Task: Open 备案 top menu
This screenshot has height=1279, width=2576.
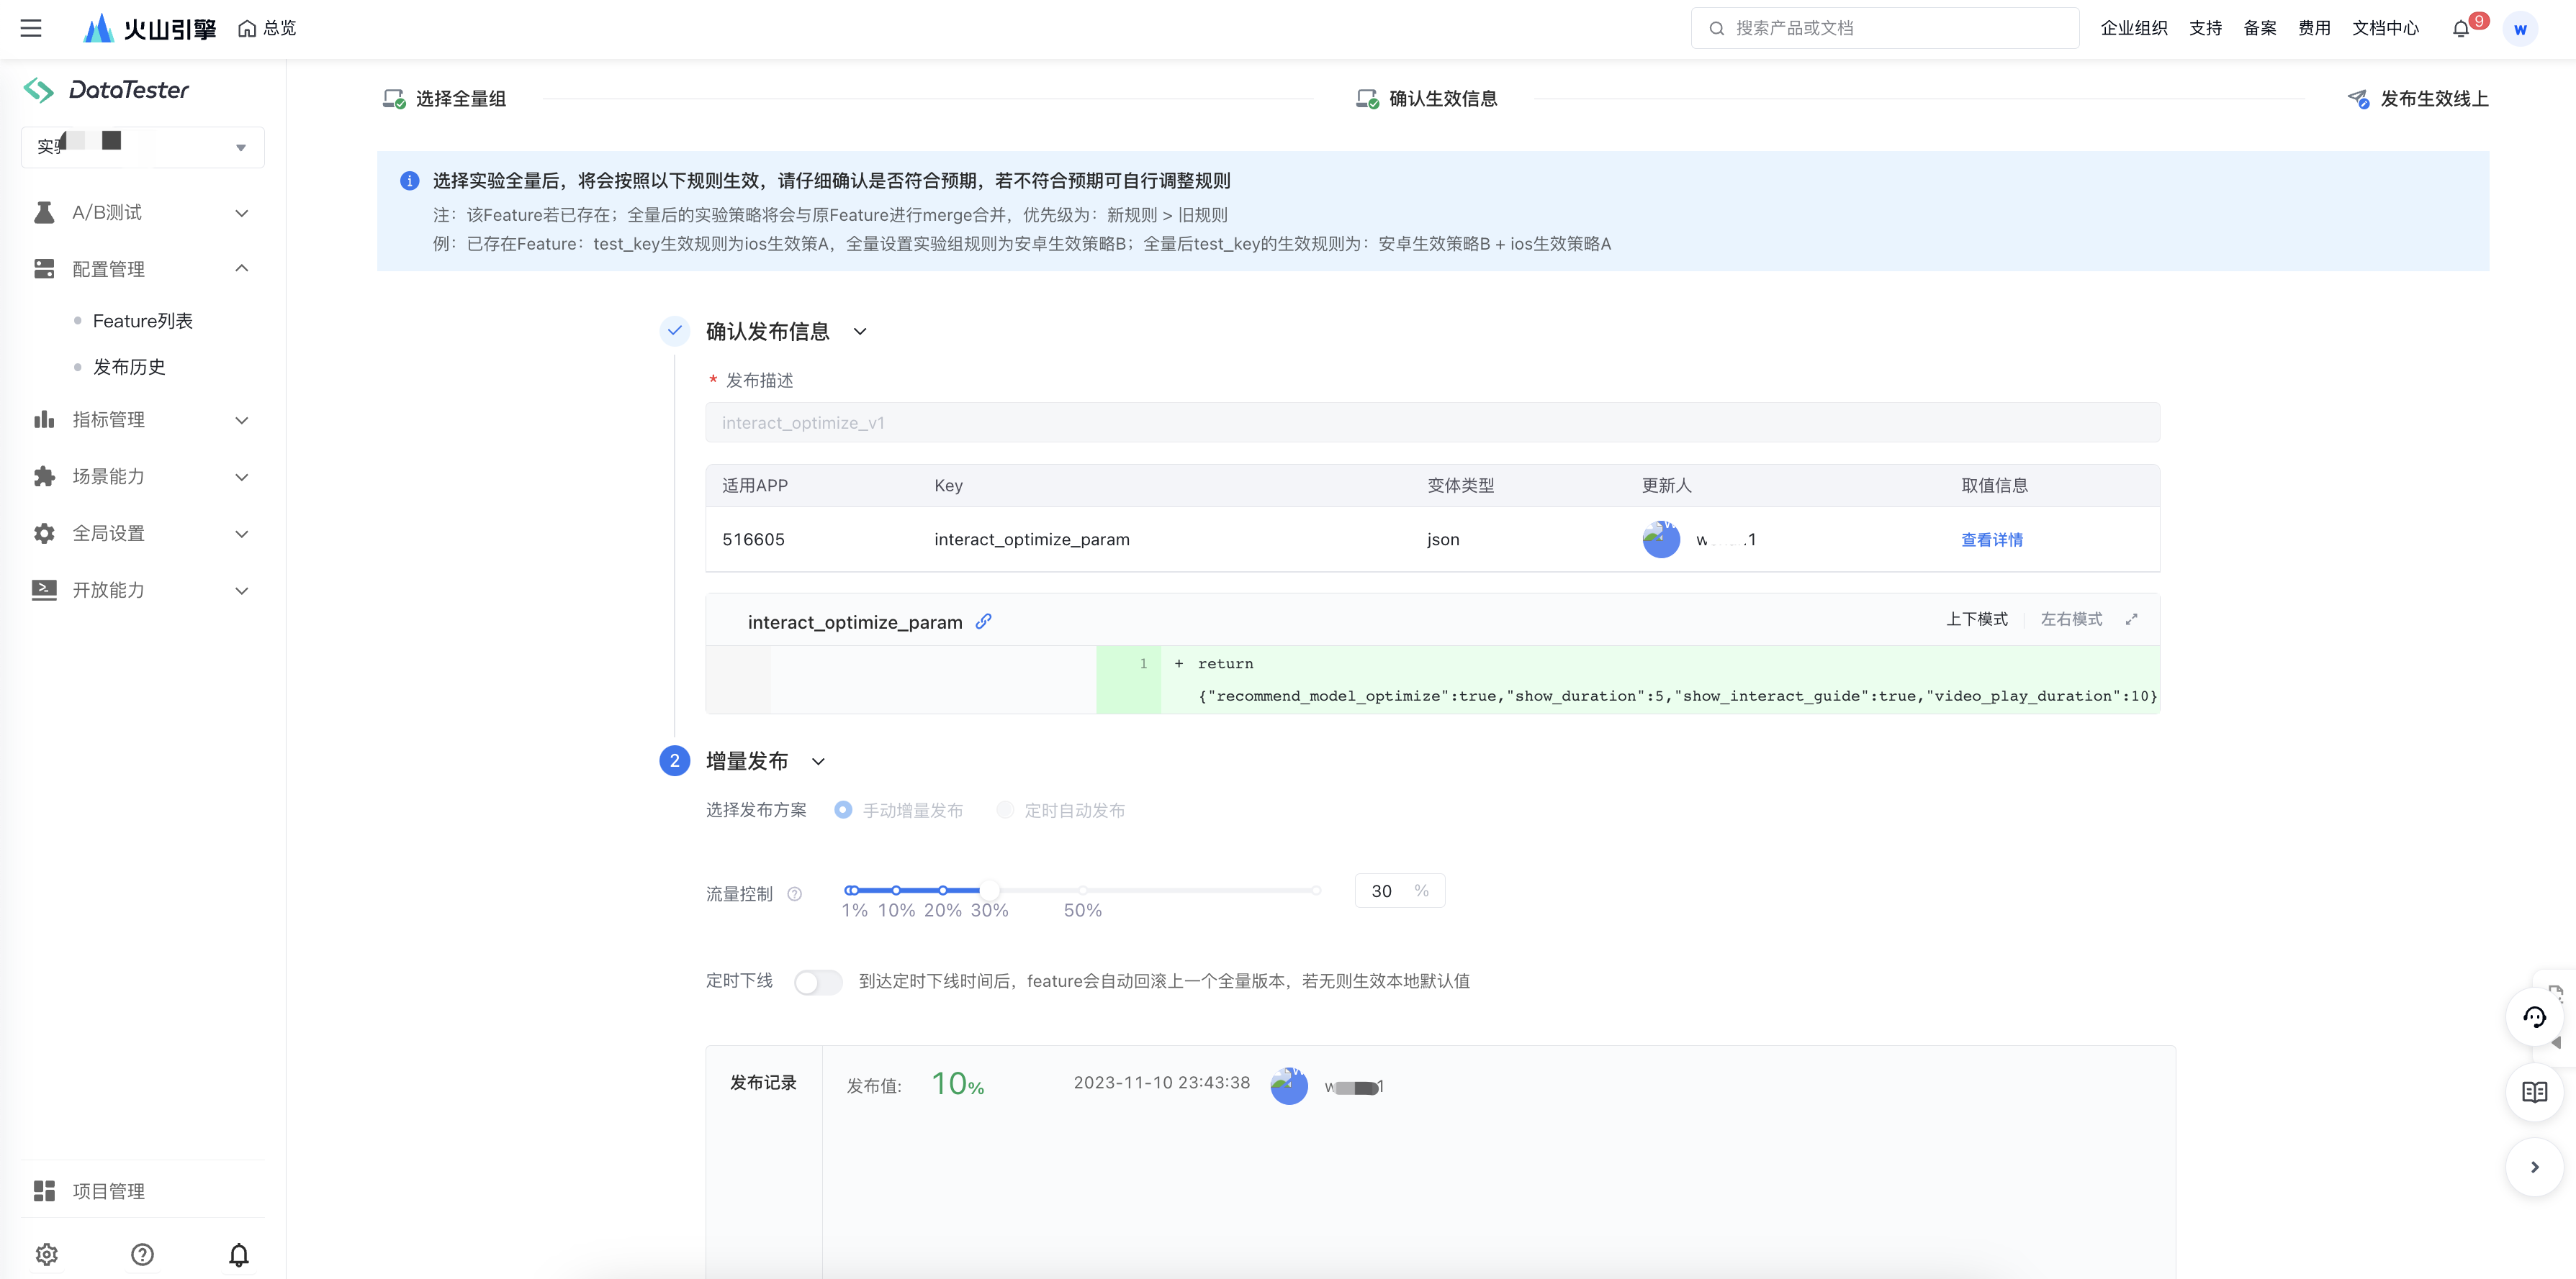Action: pyautogui.click(x=2260, y=28)
